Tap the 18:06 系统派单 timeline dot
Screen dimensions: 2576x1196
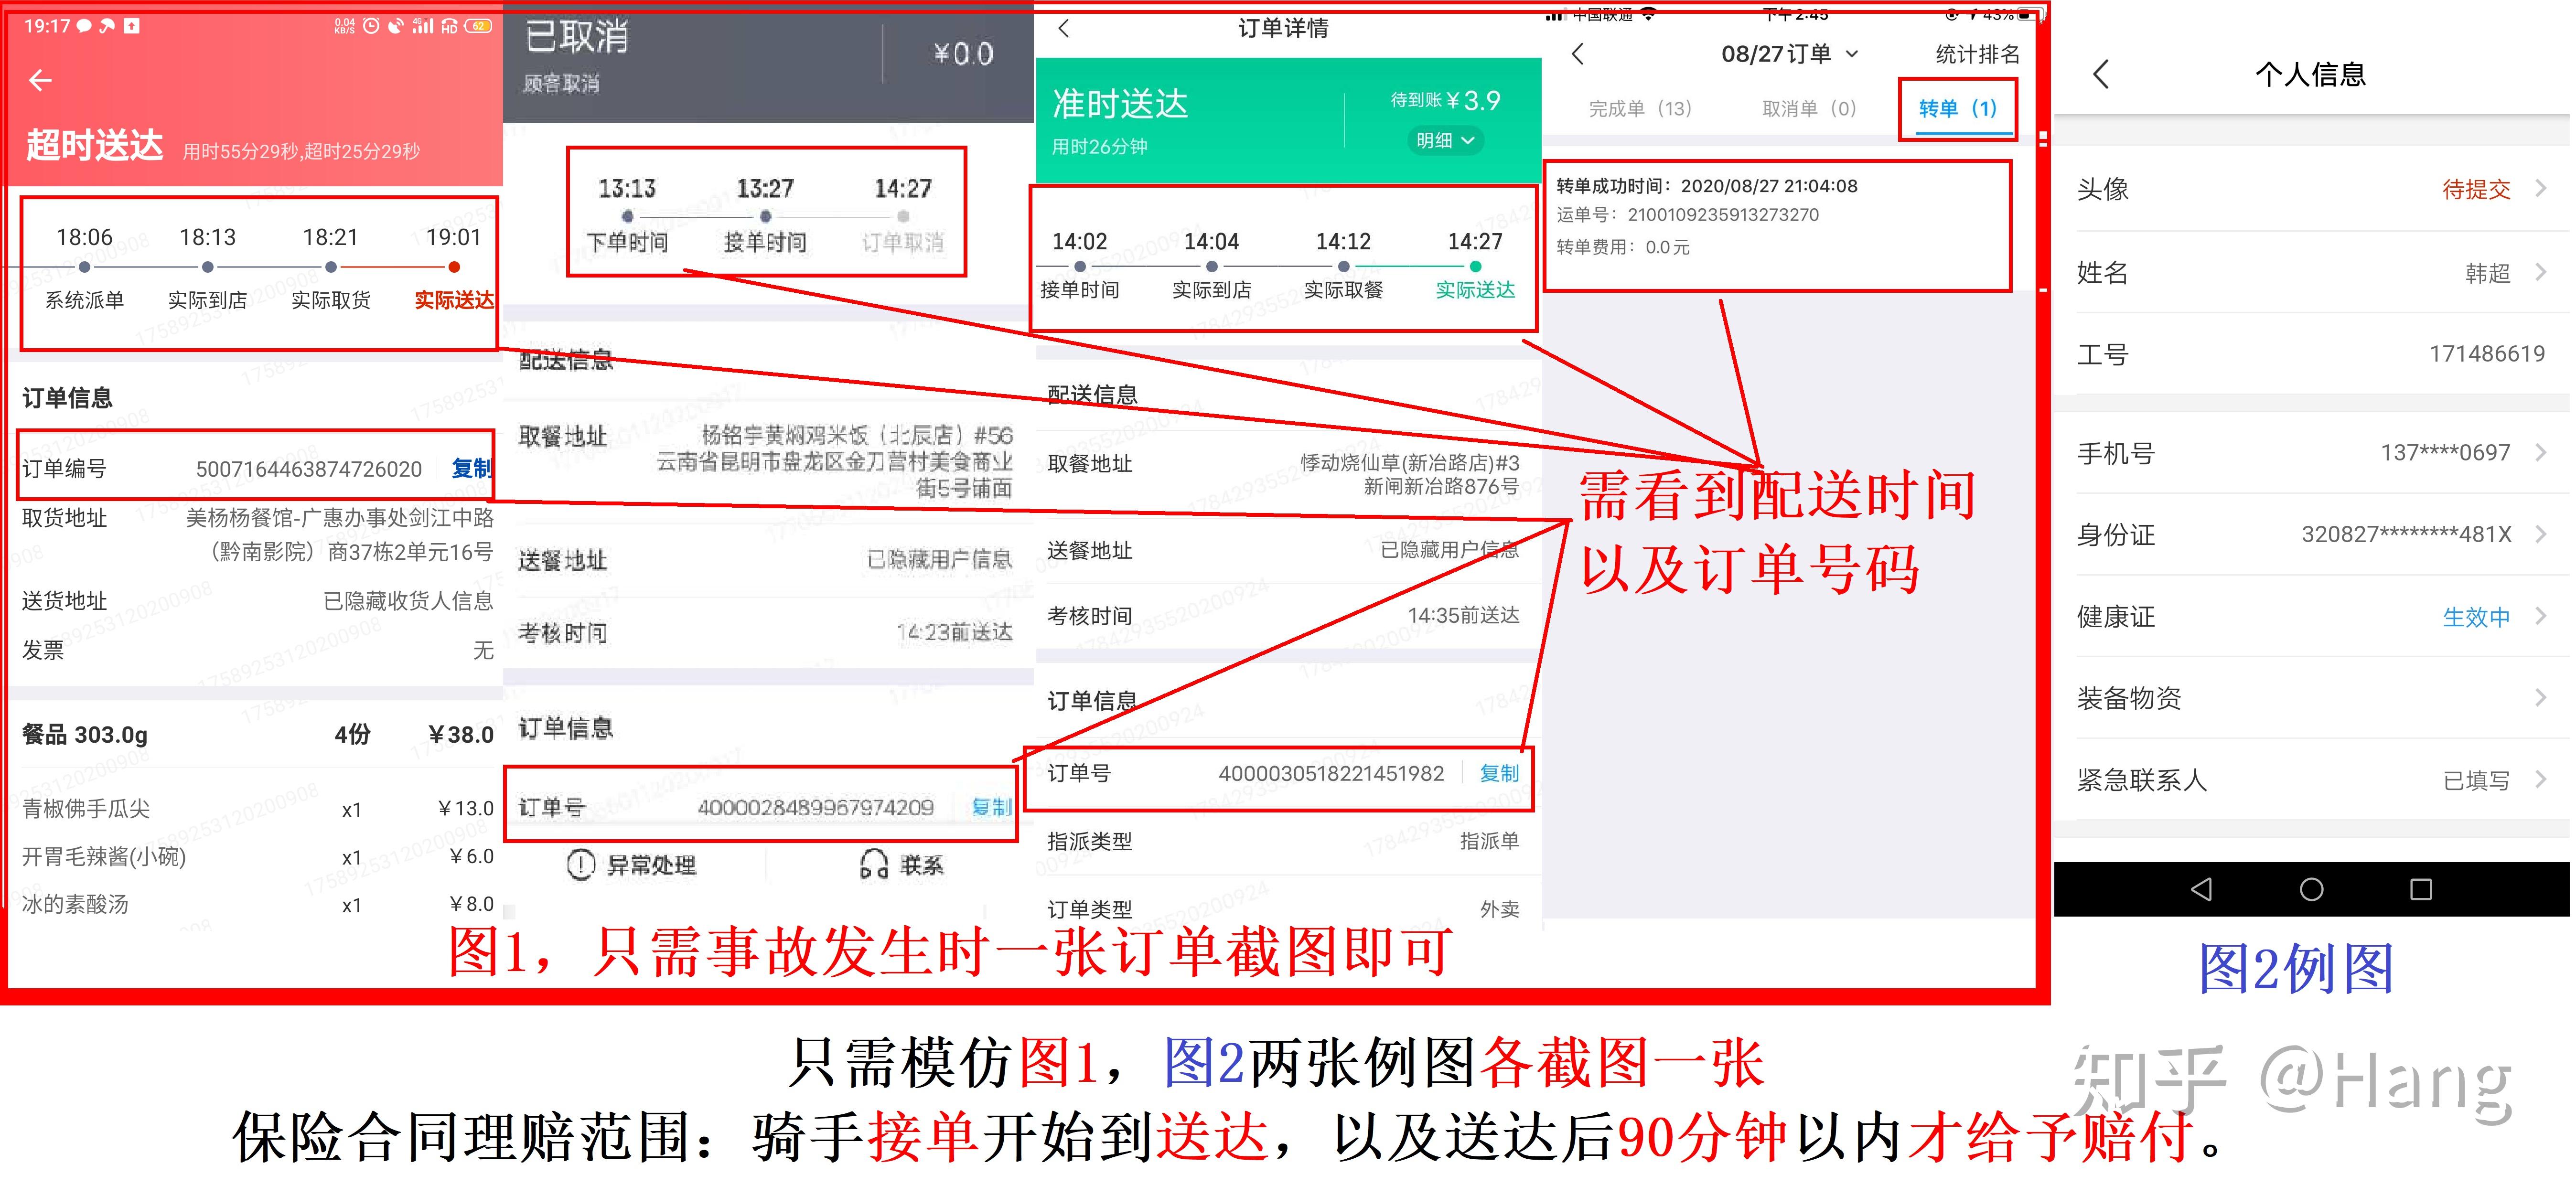[x=84, y=267]
